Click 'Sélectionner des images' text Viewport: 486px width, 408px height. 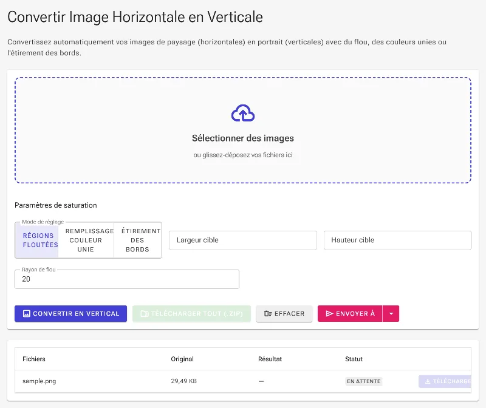pyautogui.click(x=243, y=138)
